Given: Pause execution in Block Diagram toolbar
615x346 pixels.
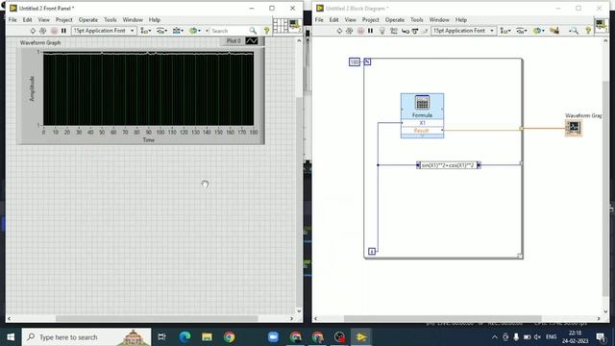Looking at the screenshot, I should [370, 31].
